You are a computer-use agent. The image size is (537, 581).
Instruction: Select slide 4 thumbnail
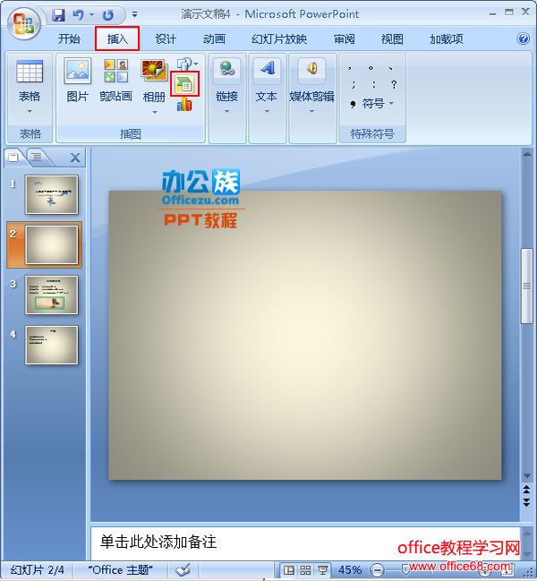pyautogui.click(x=52, y=345)
